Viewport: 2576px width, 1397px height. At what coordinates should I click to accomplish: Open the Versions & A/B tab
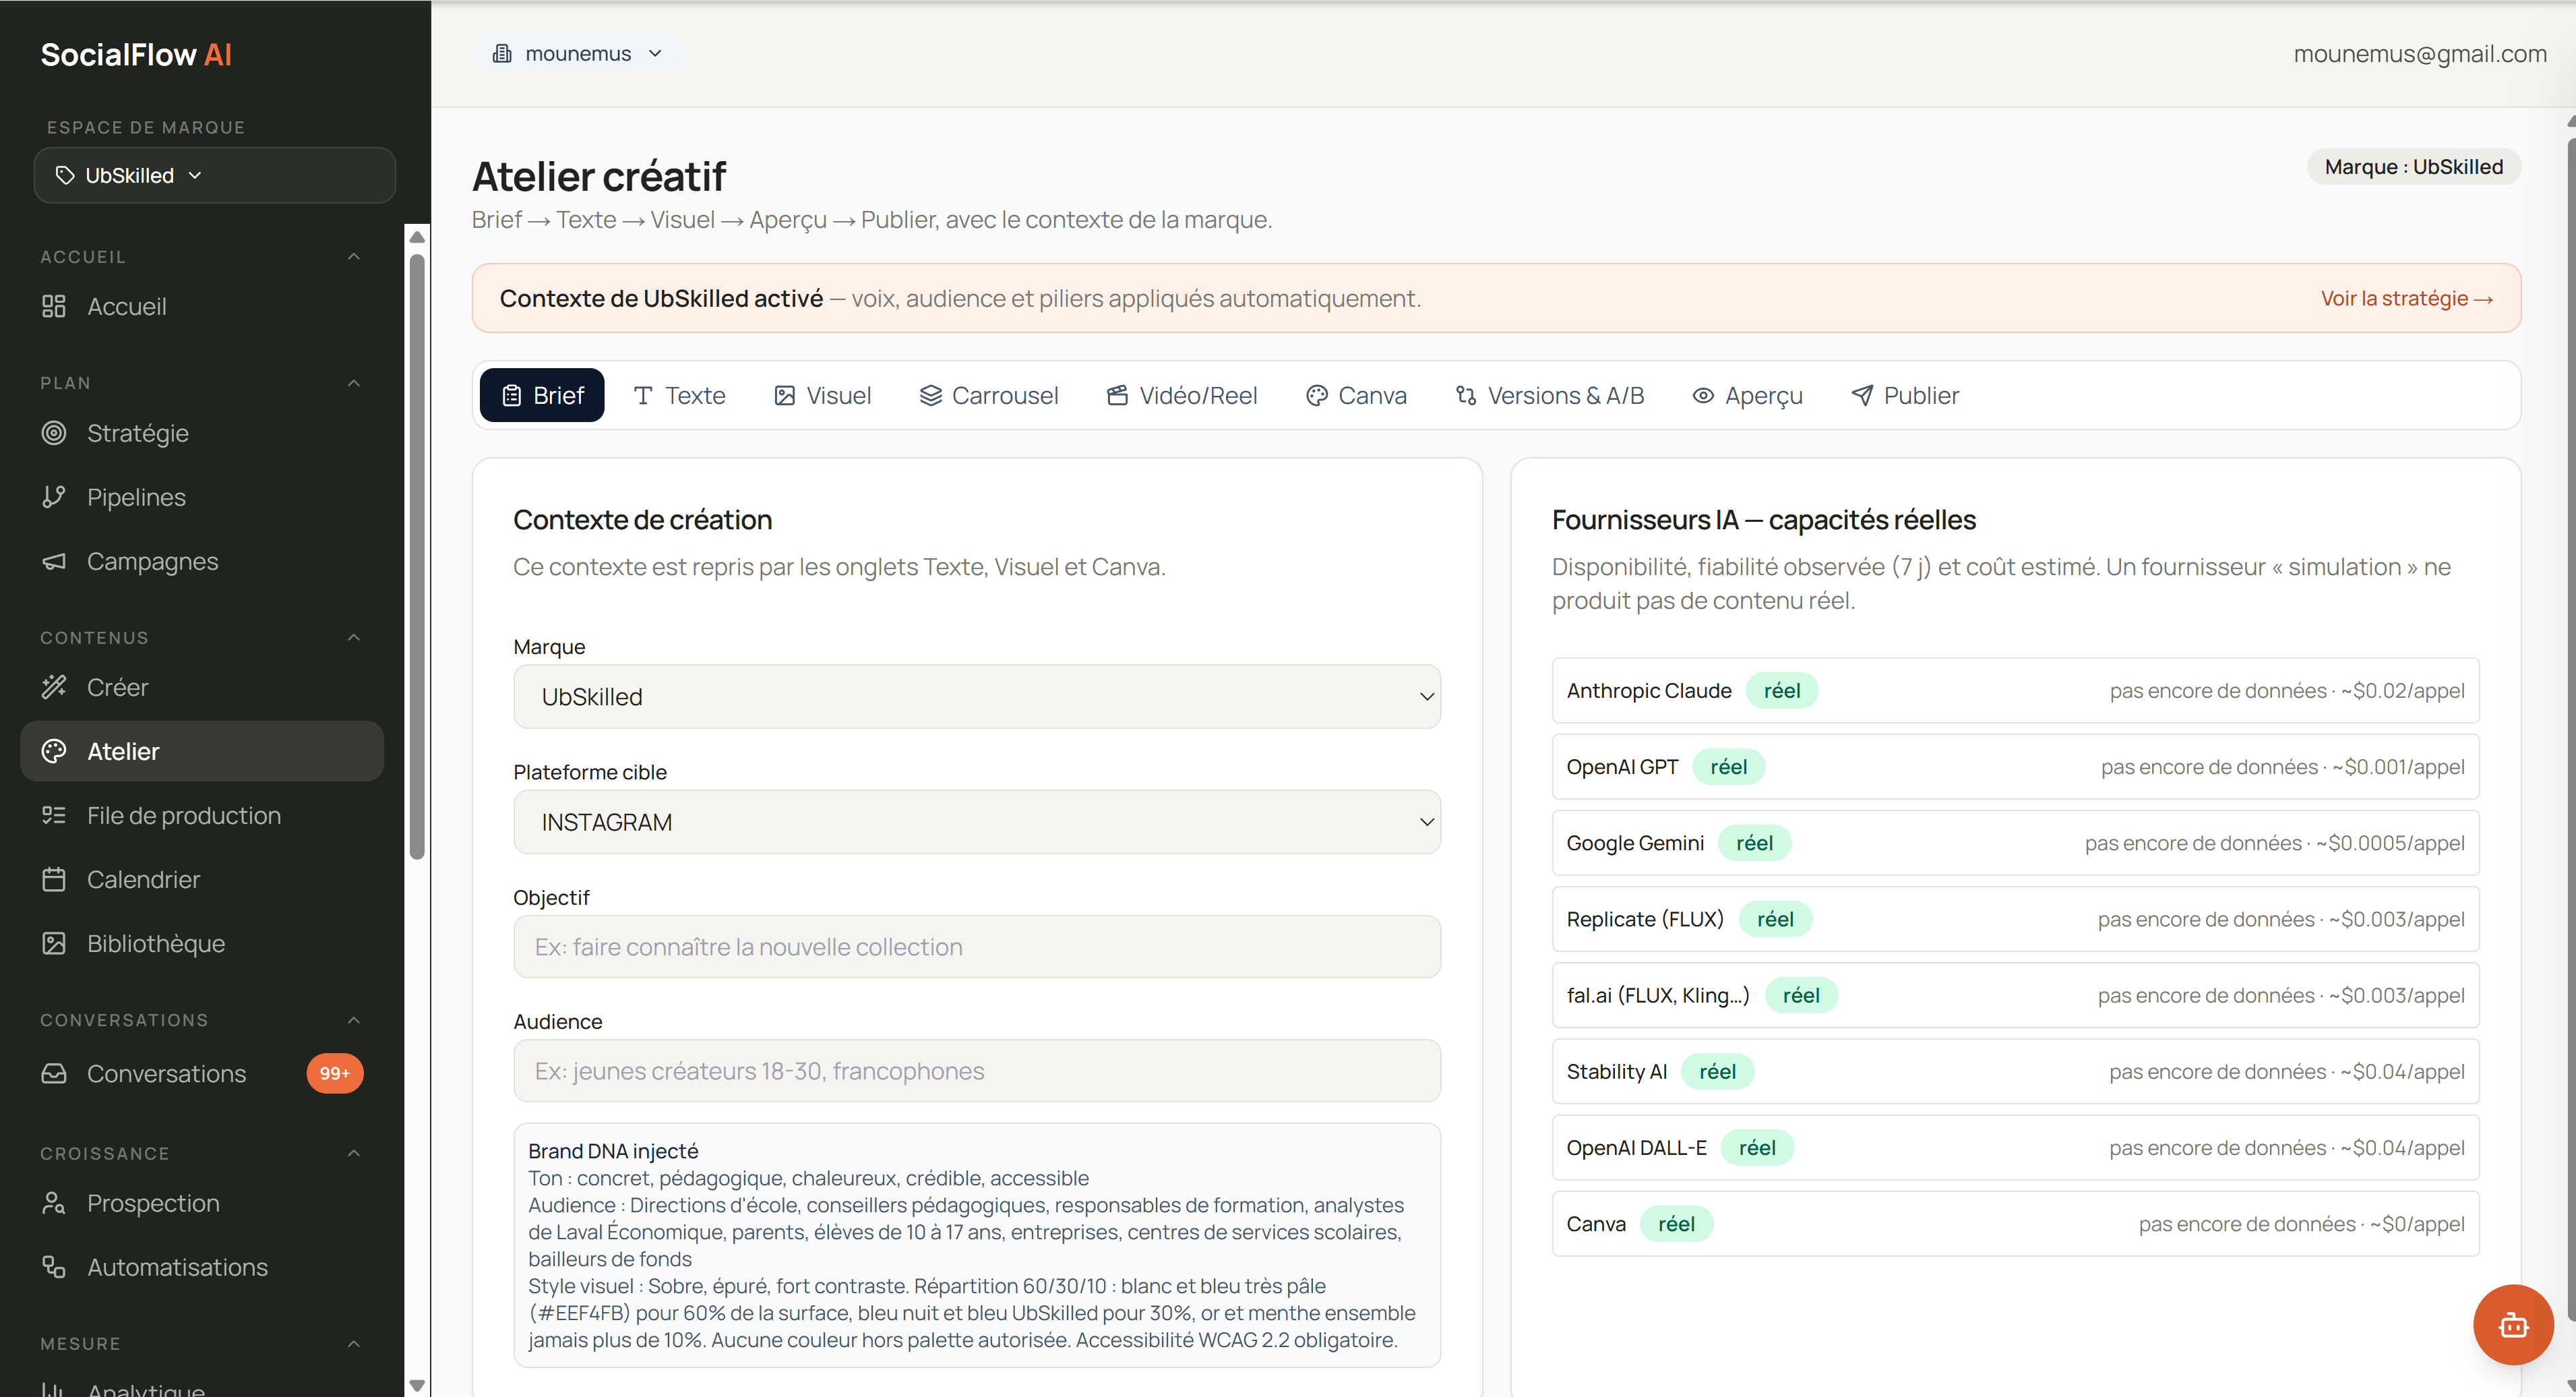pos(1549,395)
